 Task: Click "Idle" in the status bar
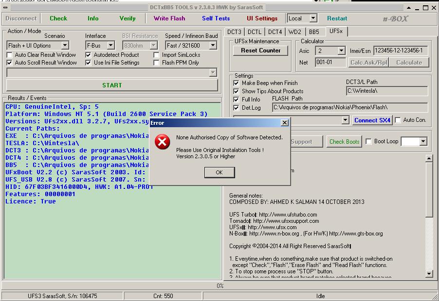(x=321, y=296)
